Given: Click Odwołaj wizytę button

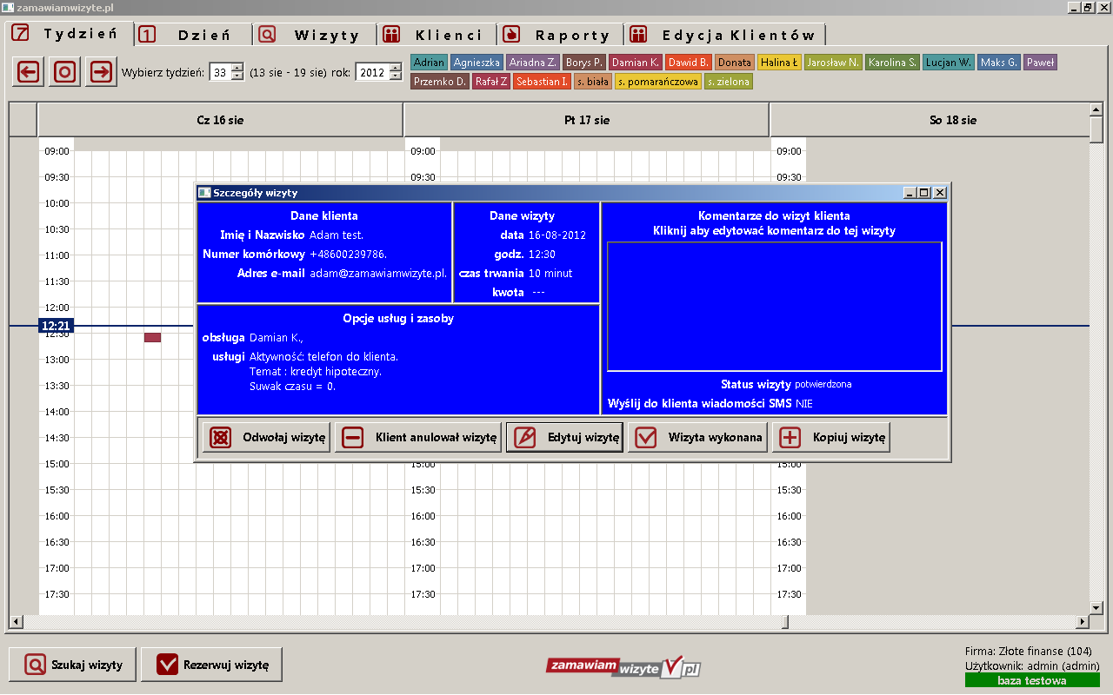Looking at the screenshot, I should pos(266,438).
